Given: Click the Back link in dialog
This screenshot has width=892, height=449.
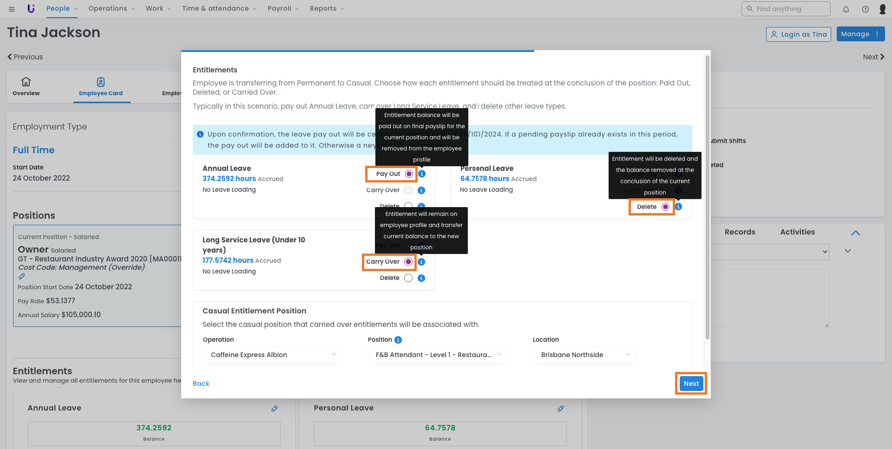Looking at the screenshot, I should click(x=201, y=384).
